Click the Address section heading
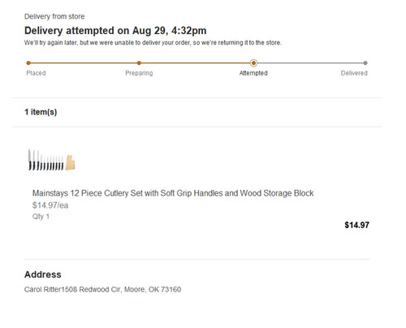The image size is (406, 328). 43,274
